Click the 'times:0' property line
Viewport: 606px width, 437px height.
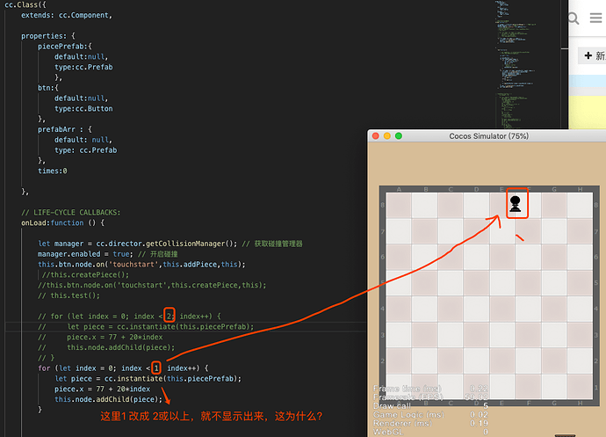coord(52,171)
